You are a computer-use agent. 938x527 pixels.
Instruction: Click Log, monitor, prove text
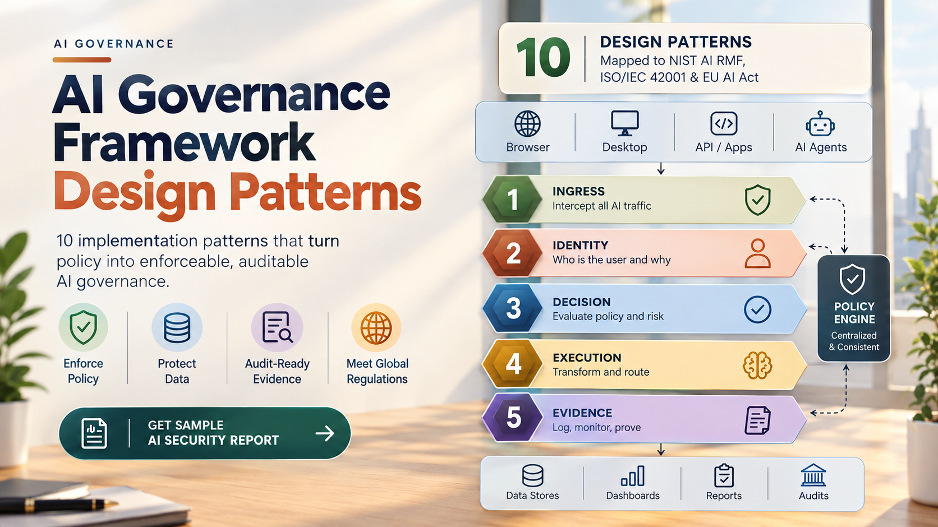coord(596,427)
